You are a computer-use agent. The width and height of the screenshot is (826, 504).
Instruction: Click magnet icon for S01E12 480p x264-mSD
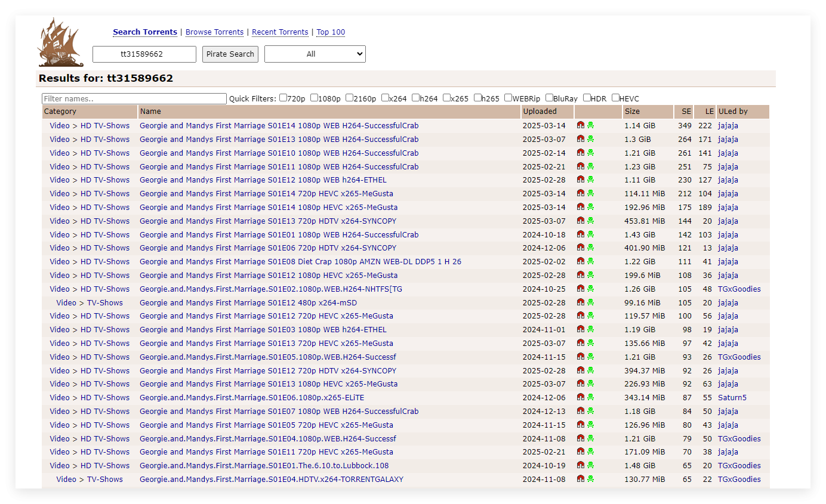pos(581,302)
